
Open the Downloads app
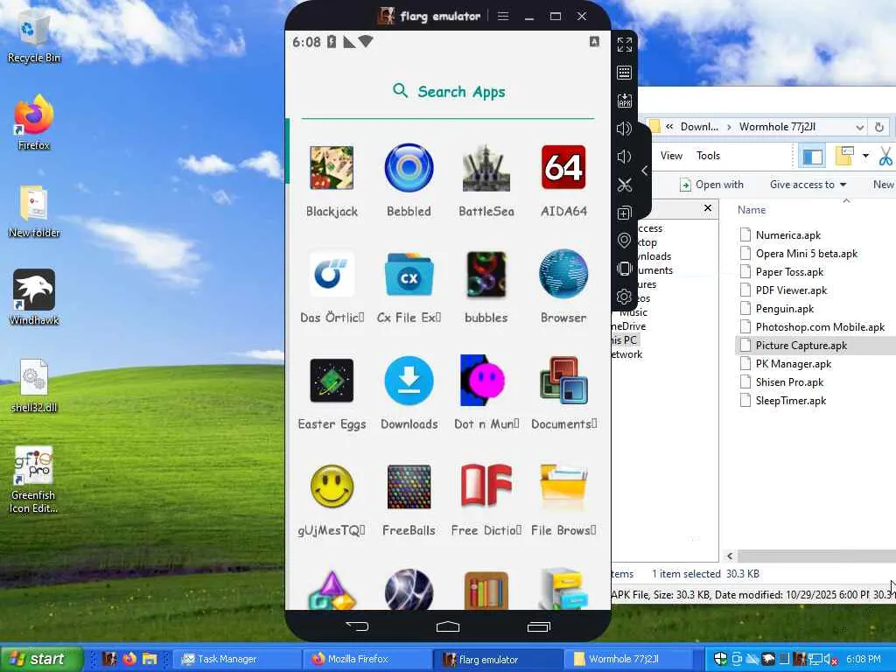click(409, 381)
